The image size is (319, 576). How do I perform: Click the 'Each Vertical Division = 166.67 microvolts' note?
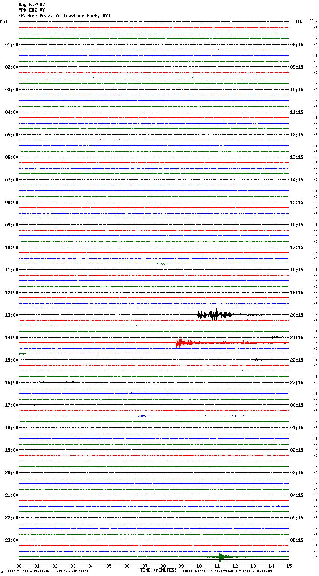[x=48, y=571]
